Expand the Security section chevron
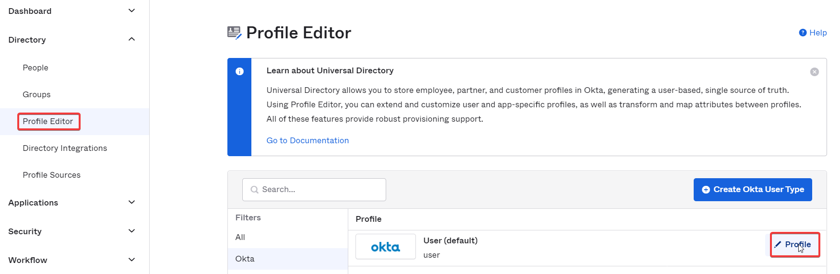This screenshot has width=840, height=274. pyautogui.click(x=132, y=231)
